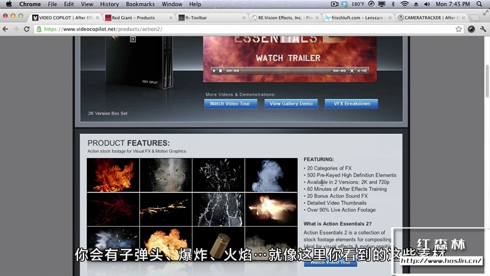Close the ft-Toolbar tab
The image size is (490, 276).
(244, 18)
